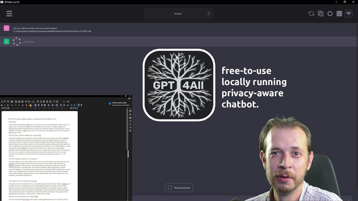The image size is (358, 201).
Task: Click the Stop generating button
Action: [x=179, y=188]
